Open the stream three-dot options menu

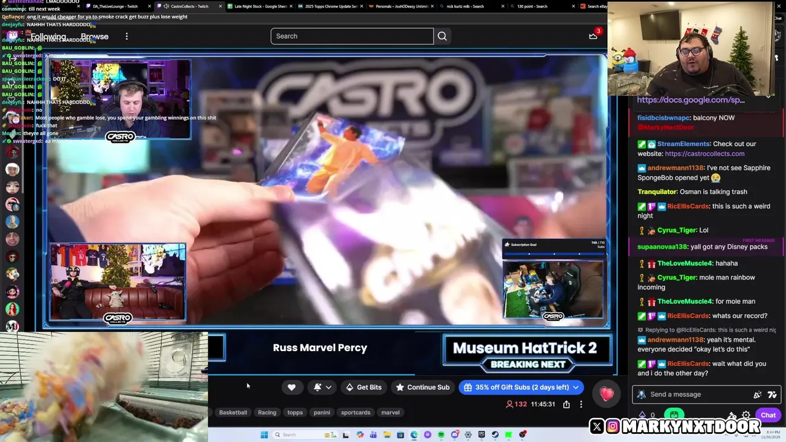pyautogui.click(x=581, y=405)
